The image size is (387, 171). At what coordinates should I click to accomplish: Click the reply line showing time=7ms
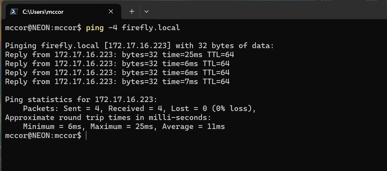tap(117, 81)
